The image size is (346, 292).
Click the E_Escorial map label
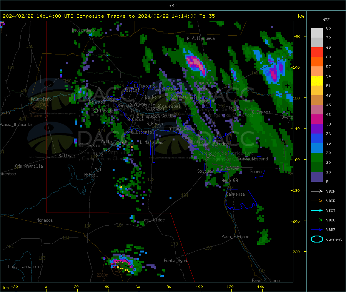click(143, 132)
